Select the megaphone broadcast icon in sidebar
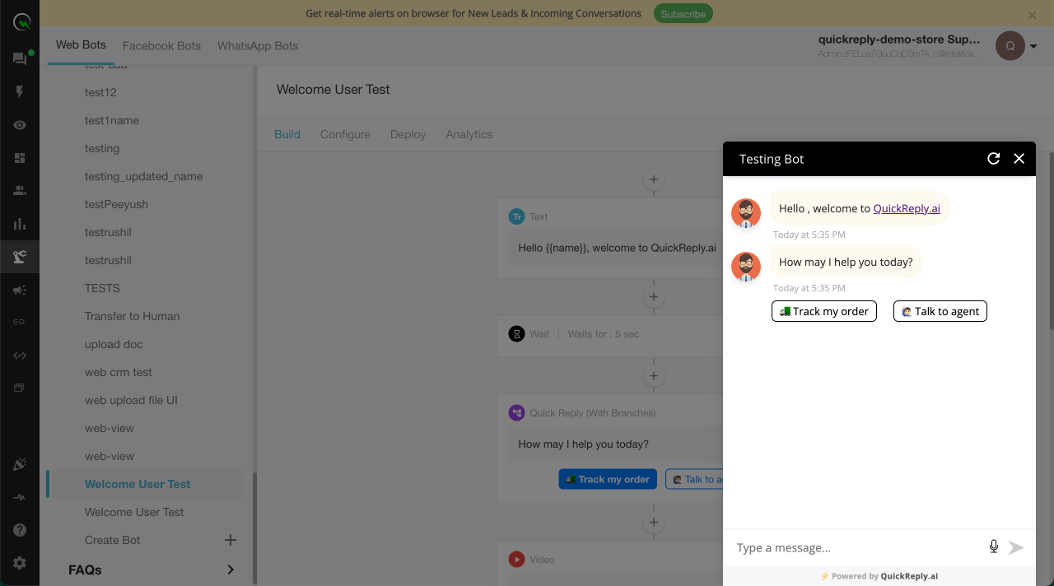This screenshot has height=586, width=1054. click(x=20, y=289)
